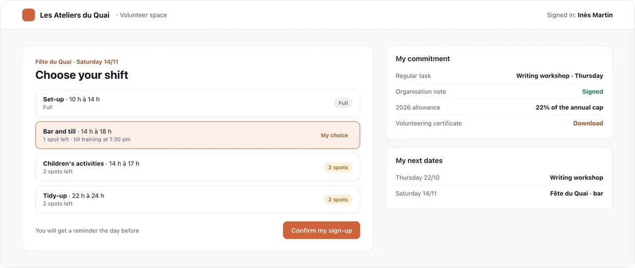The width and height of the screenshot is (635, 268).
Task: Open the Saturday 14/11 Fête du Quai date
Action: (500, 193)
